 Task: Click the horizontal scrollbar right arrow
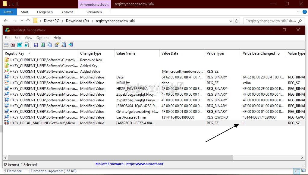302,157
